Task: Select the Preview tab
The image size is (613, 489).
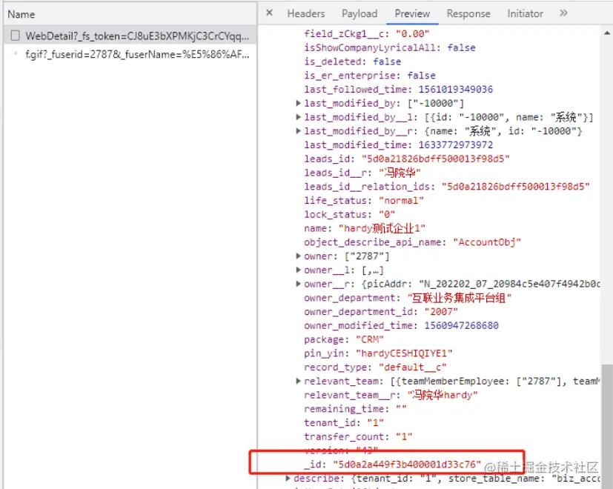Action: pyautogui.click(x=412, y=13)
